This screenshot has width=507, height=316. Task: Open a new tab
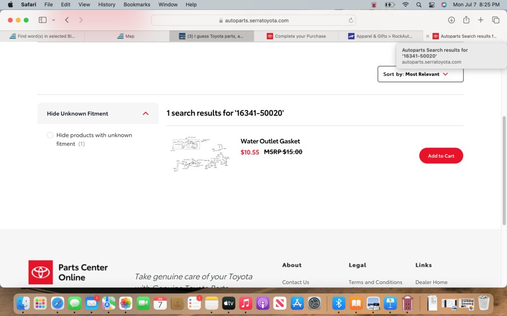pos(481,20)
